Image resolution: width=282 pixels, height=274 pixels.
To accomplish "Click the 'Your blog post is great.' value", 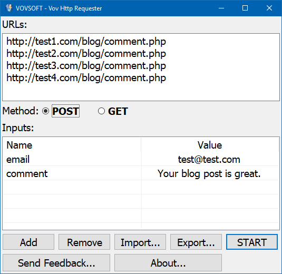I will 209,174.
